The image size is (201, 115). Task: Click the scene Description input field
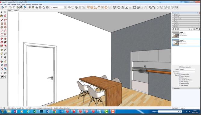pyautogui.click(x=187, y=72)
